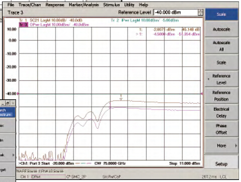
Task: Expand the More softkey submenu arrow
Action: pyautogui.click(x=236, y=146)
